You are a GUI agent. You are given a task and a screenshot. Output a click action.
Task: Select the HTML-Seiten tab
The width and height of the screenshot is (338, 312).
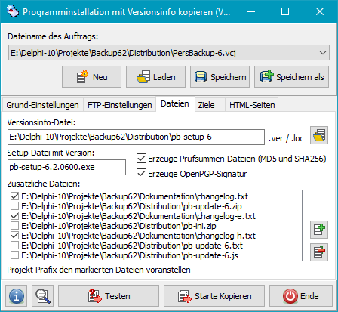pos(252,105)
